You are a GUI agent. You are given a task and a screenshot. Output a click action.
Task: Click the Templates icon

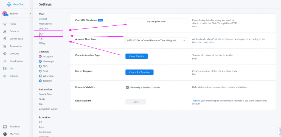[5, 127]
